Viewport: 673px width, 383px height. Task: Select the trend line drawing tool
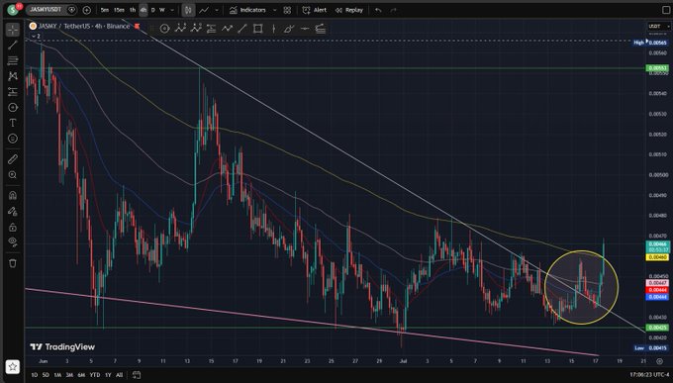pyautogui.click(x=13, y=45)
